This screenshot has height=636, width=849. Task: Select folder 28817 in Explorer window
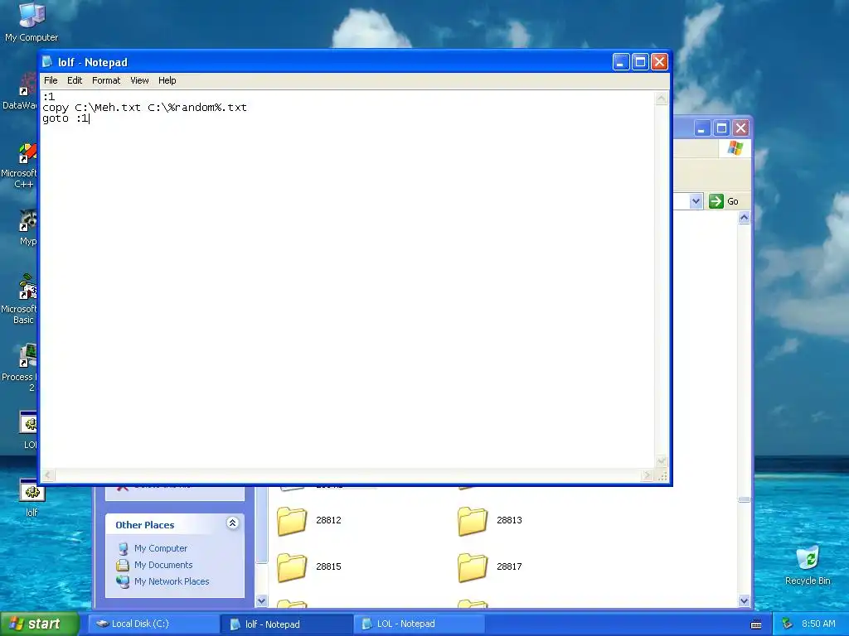pyautogui.click(x=489, y=566)
